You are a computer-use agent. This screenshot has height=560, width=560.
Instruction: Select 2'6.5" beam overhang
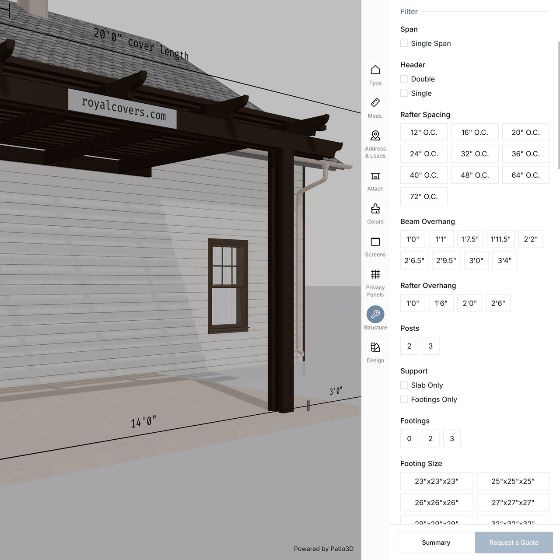tap(414, 261)
